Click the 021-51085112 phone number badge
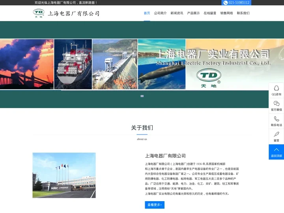This screenshot has height=213, width=284. coord(236,2)
